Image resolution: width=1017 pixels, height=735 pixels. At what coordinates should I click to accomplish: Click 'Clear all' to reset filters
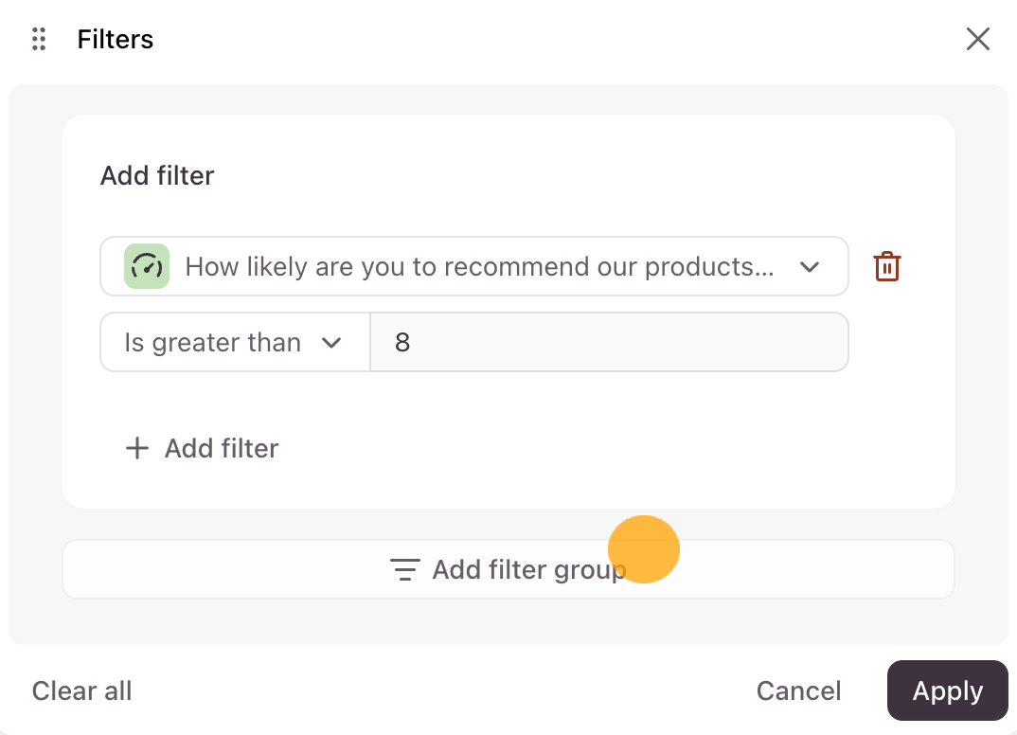pyautogui.click(x=81, y=691)
